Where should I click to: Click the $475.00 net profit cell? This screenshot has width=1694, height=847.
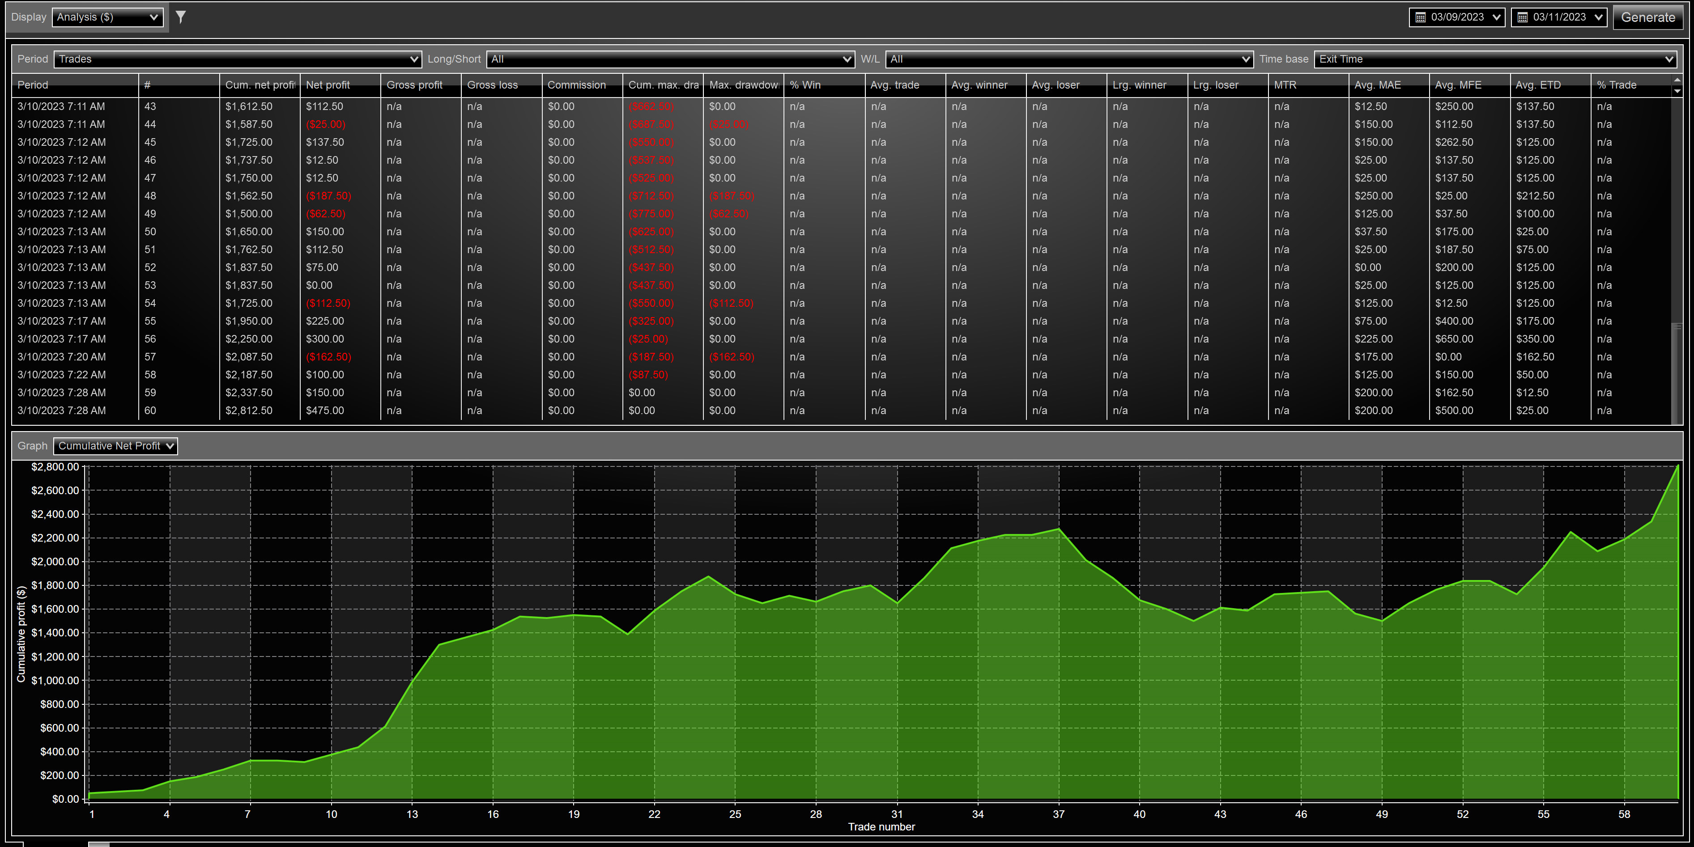pyautogui.click(x=340, y=411)
